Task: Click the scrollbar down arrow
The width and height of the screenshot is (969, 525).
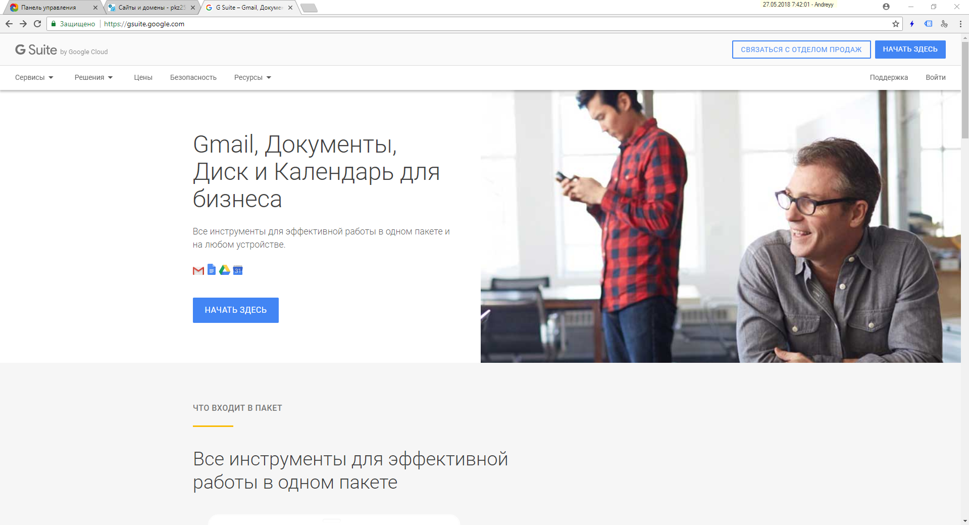Action: [x=965, y=520]
